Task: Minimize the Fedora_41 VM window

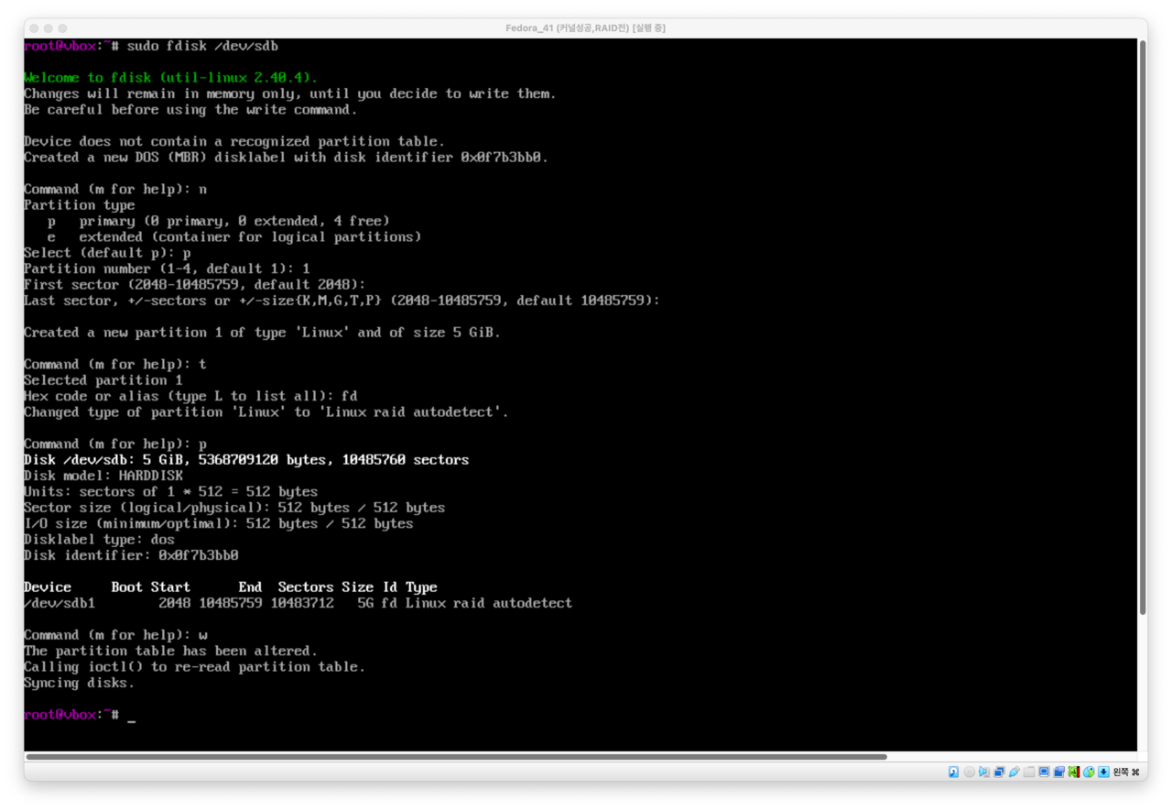Action: [49, 28]
